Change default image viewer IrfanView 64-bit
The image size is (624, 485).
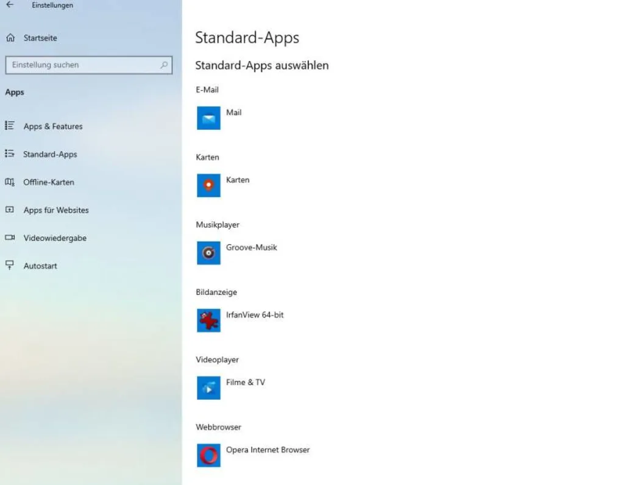255,315
